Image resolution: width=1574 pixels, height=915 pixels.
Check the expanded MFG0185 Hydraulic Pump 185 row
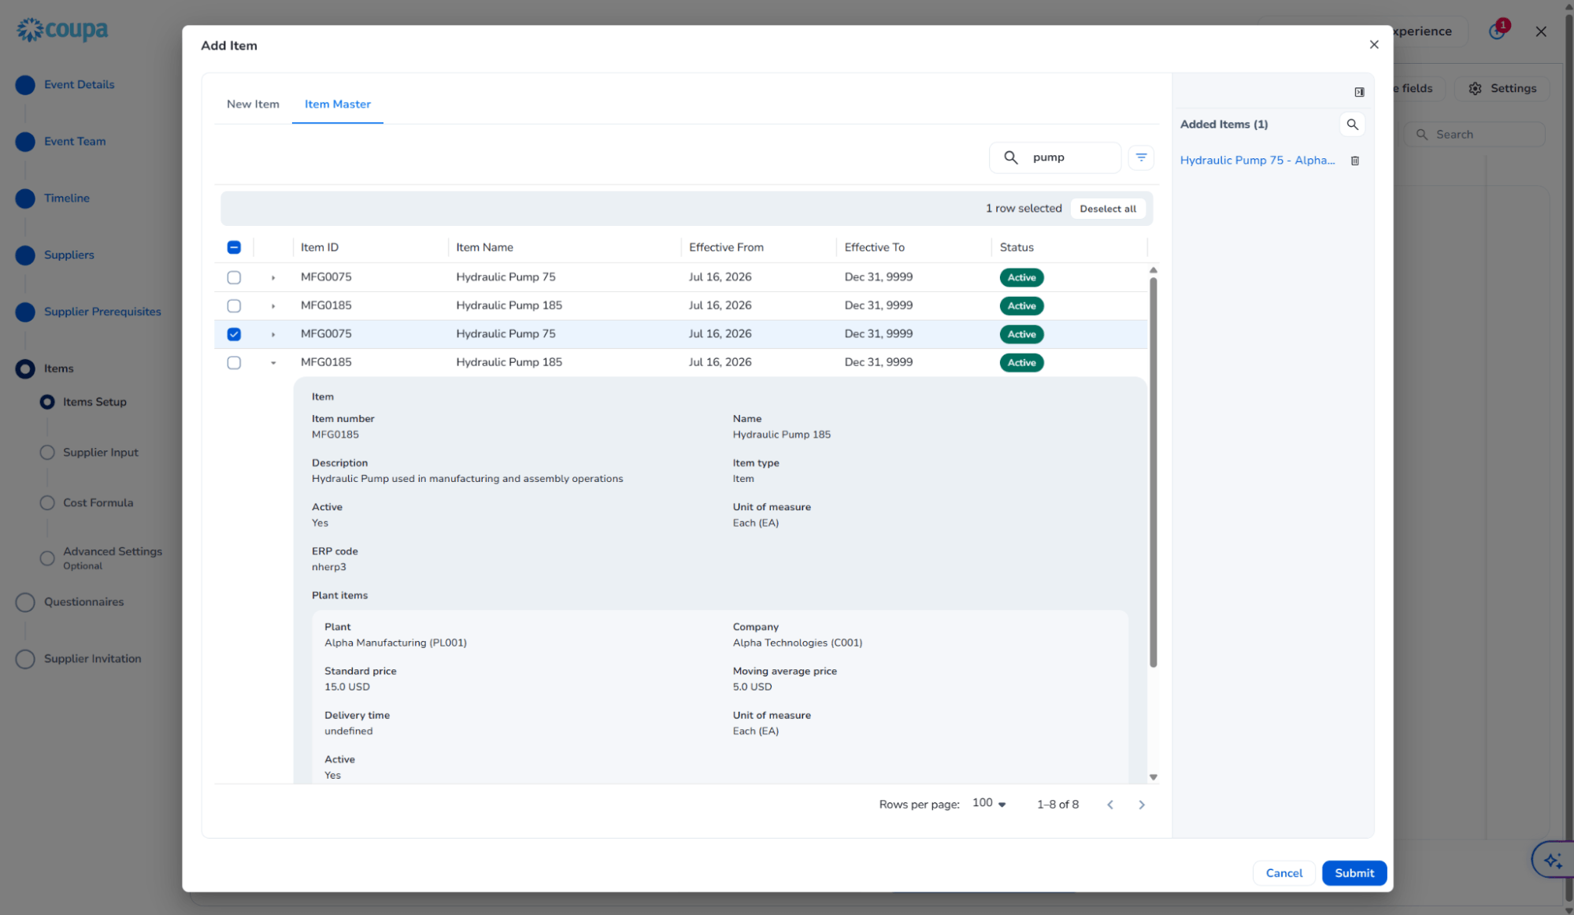pyautogui.click(x=234, y=362)
